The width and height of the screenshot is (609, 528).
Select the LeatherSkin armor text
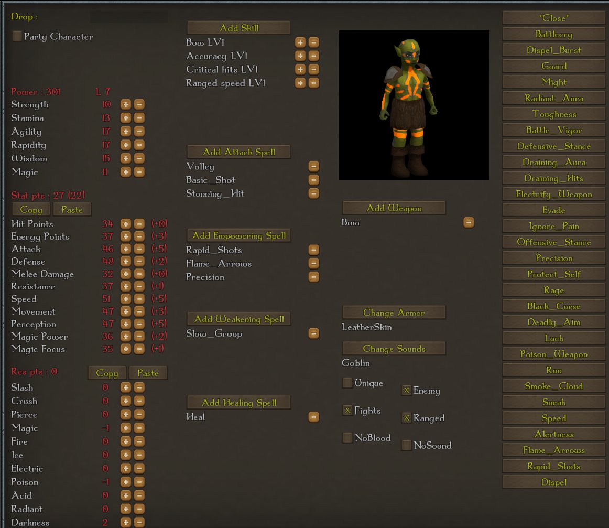(367, 327)
